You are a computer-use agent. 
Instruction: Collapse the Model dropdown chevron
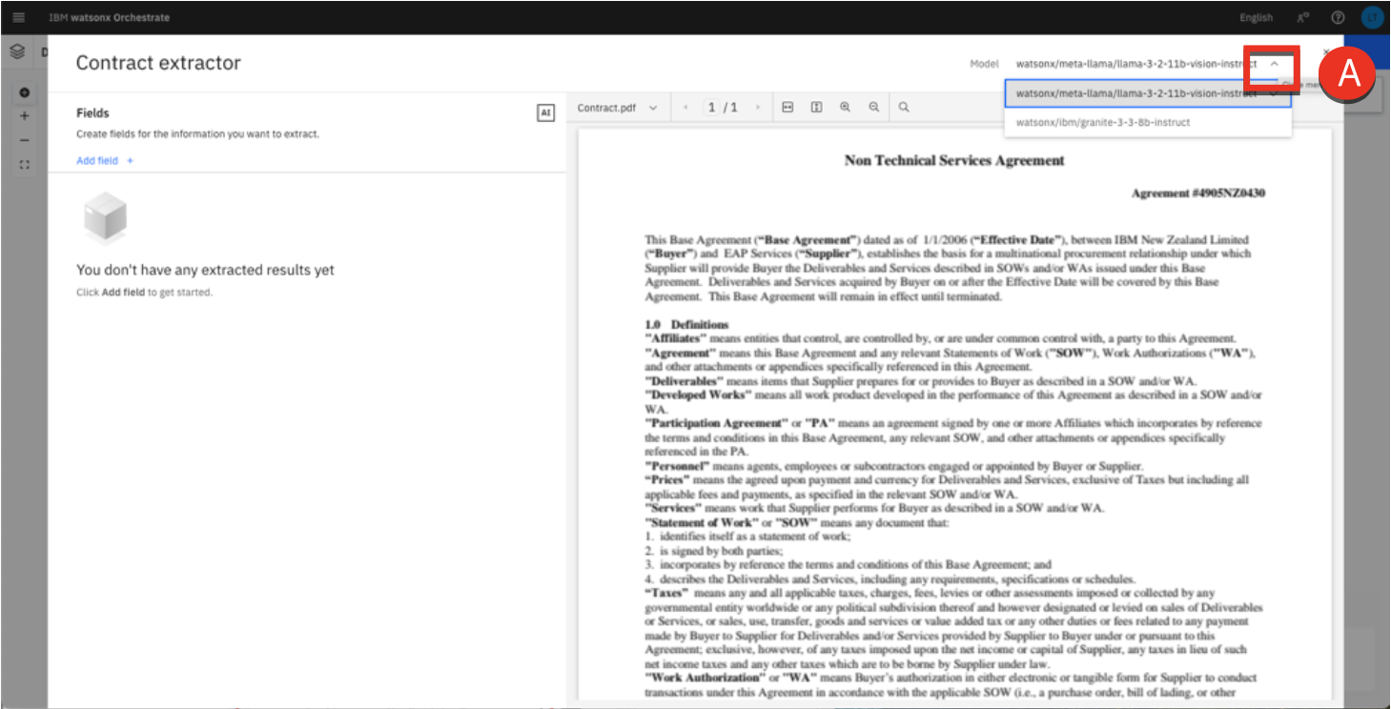coord(1274,64)
